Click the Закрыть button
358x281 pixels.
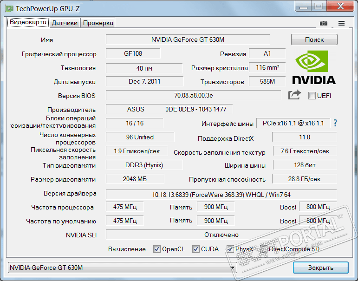(320, 268)
